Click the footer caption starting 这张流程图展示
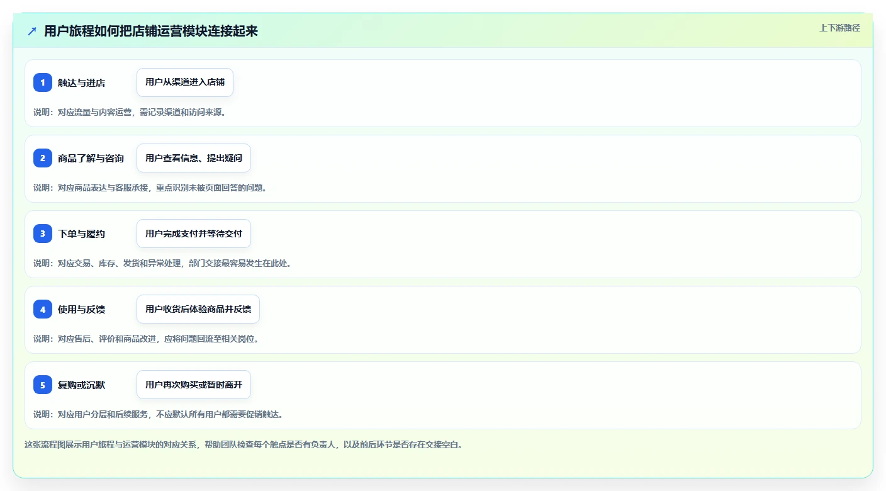The width and height of the screenshot is (886, 491). pyautogui.click(x=244, y=444)
